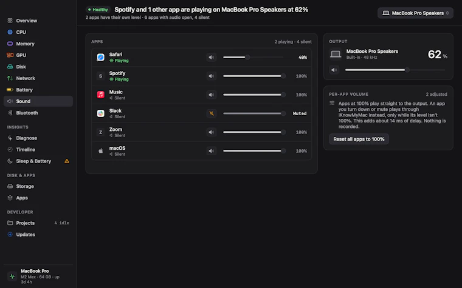Click the GPU icon in sidebar
462x288 pixels.
(x=10, y=55)
